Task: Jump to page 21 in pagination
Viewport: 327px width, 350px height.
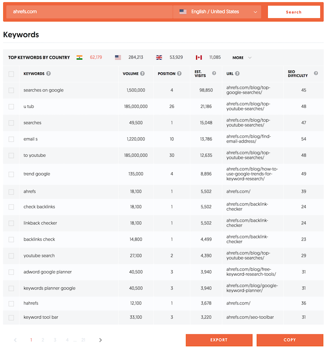Action: (x=83, y=340)
